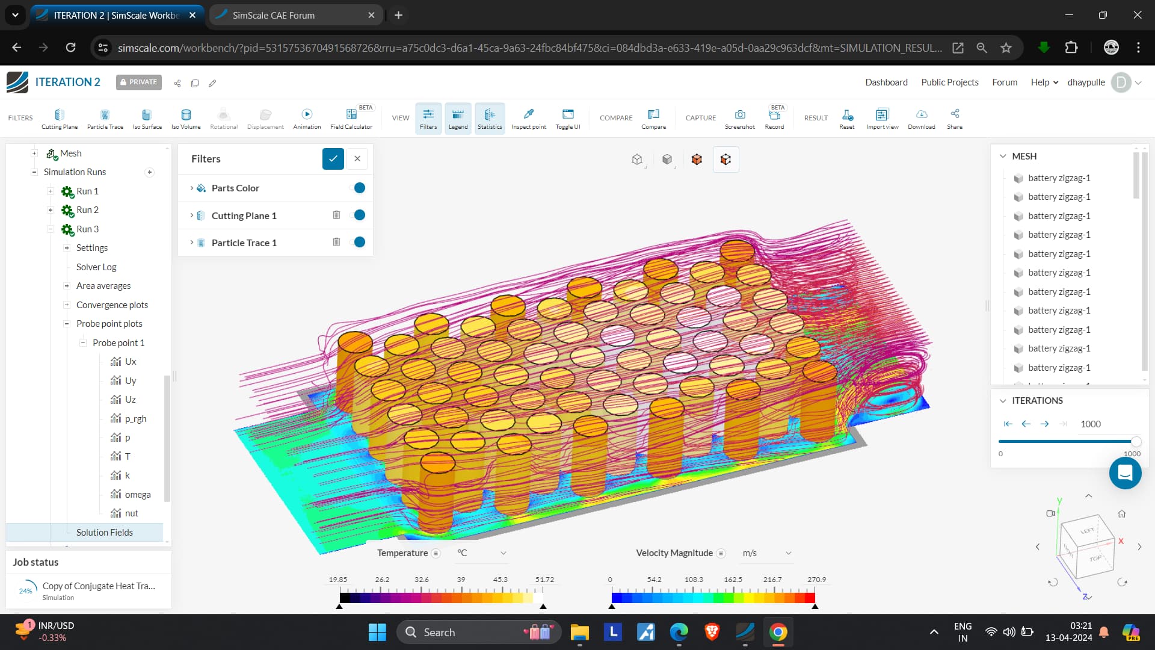Open the Temperature unit dropdown
This screenshot has height=650, width=1155.
coord(503,553)
